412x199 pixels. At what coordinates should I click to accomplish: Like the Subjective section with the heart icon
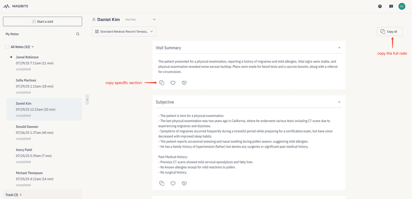tap(173, 184)
